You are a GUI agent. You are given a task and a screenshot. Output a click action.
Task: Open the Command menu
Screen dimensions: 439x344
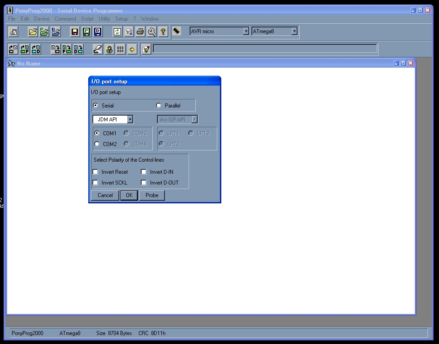65,19
